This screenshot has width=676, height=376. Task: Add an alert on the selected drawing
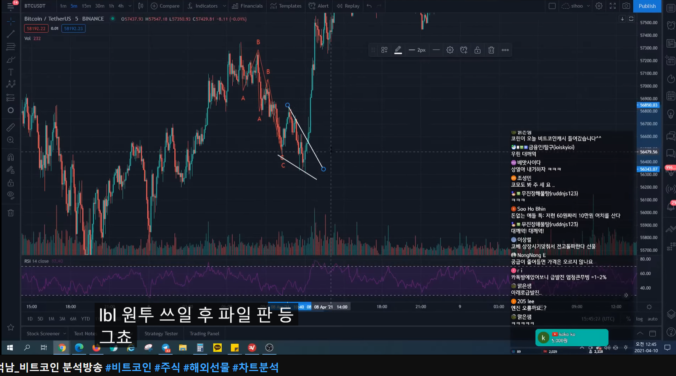click(464, 50)
